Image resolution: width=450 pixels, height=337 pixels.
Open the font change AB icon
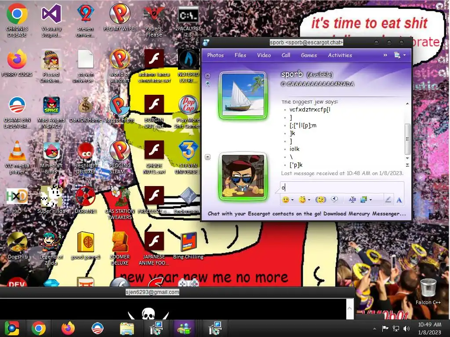pyautogui.click(x=352, y=200)
